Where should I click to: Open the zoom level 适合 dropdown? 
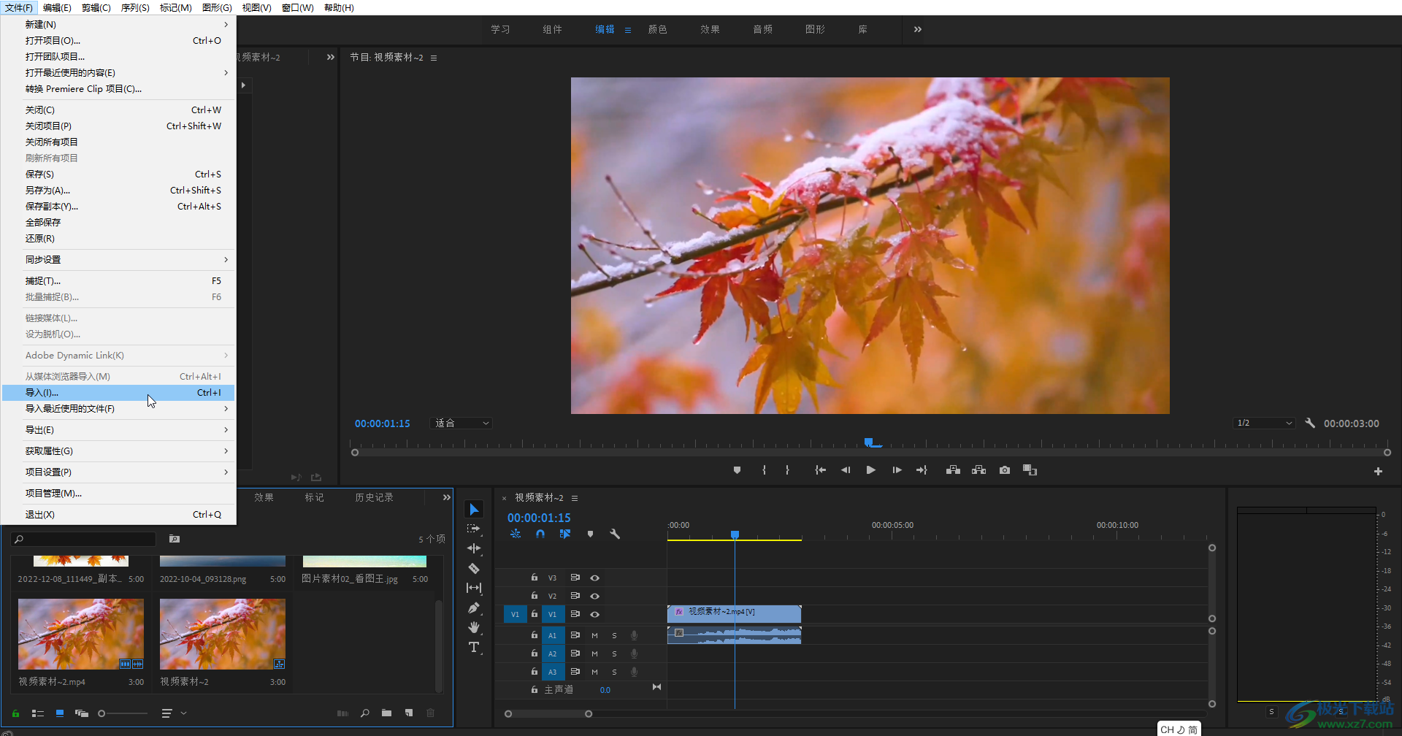coord(462,423)
